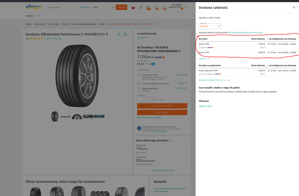Viewport: 299px width, 196px height.
Task: Open the notifications bell
Action: click(x=156, y=7)
